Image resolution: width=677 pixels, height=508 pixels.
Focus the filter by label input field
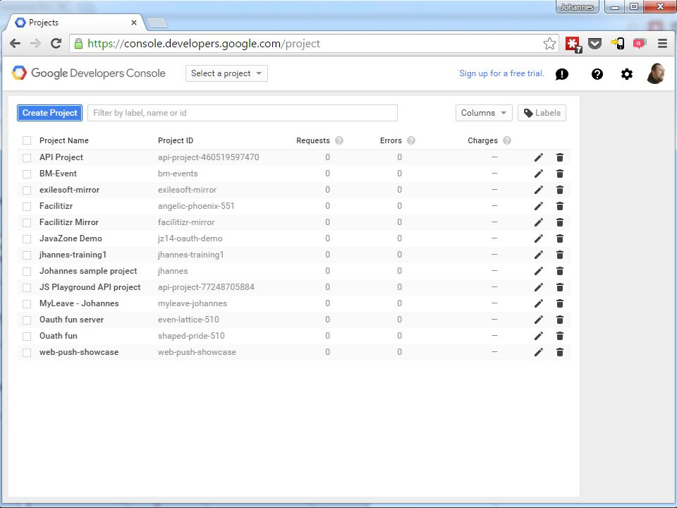242,113
